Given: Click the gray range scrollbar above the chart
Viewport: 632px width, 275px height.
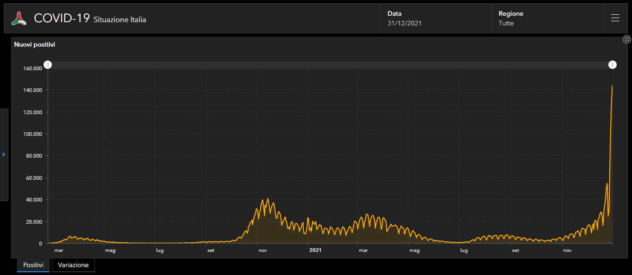Looking at the screenshot, I should pyautogui.click(x=330, y=65).
